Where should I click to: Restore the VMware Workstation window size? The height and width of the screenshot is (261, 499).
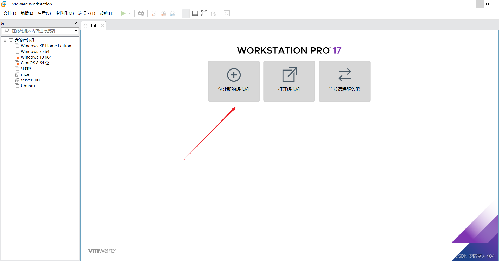tap(488, 4)
